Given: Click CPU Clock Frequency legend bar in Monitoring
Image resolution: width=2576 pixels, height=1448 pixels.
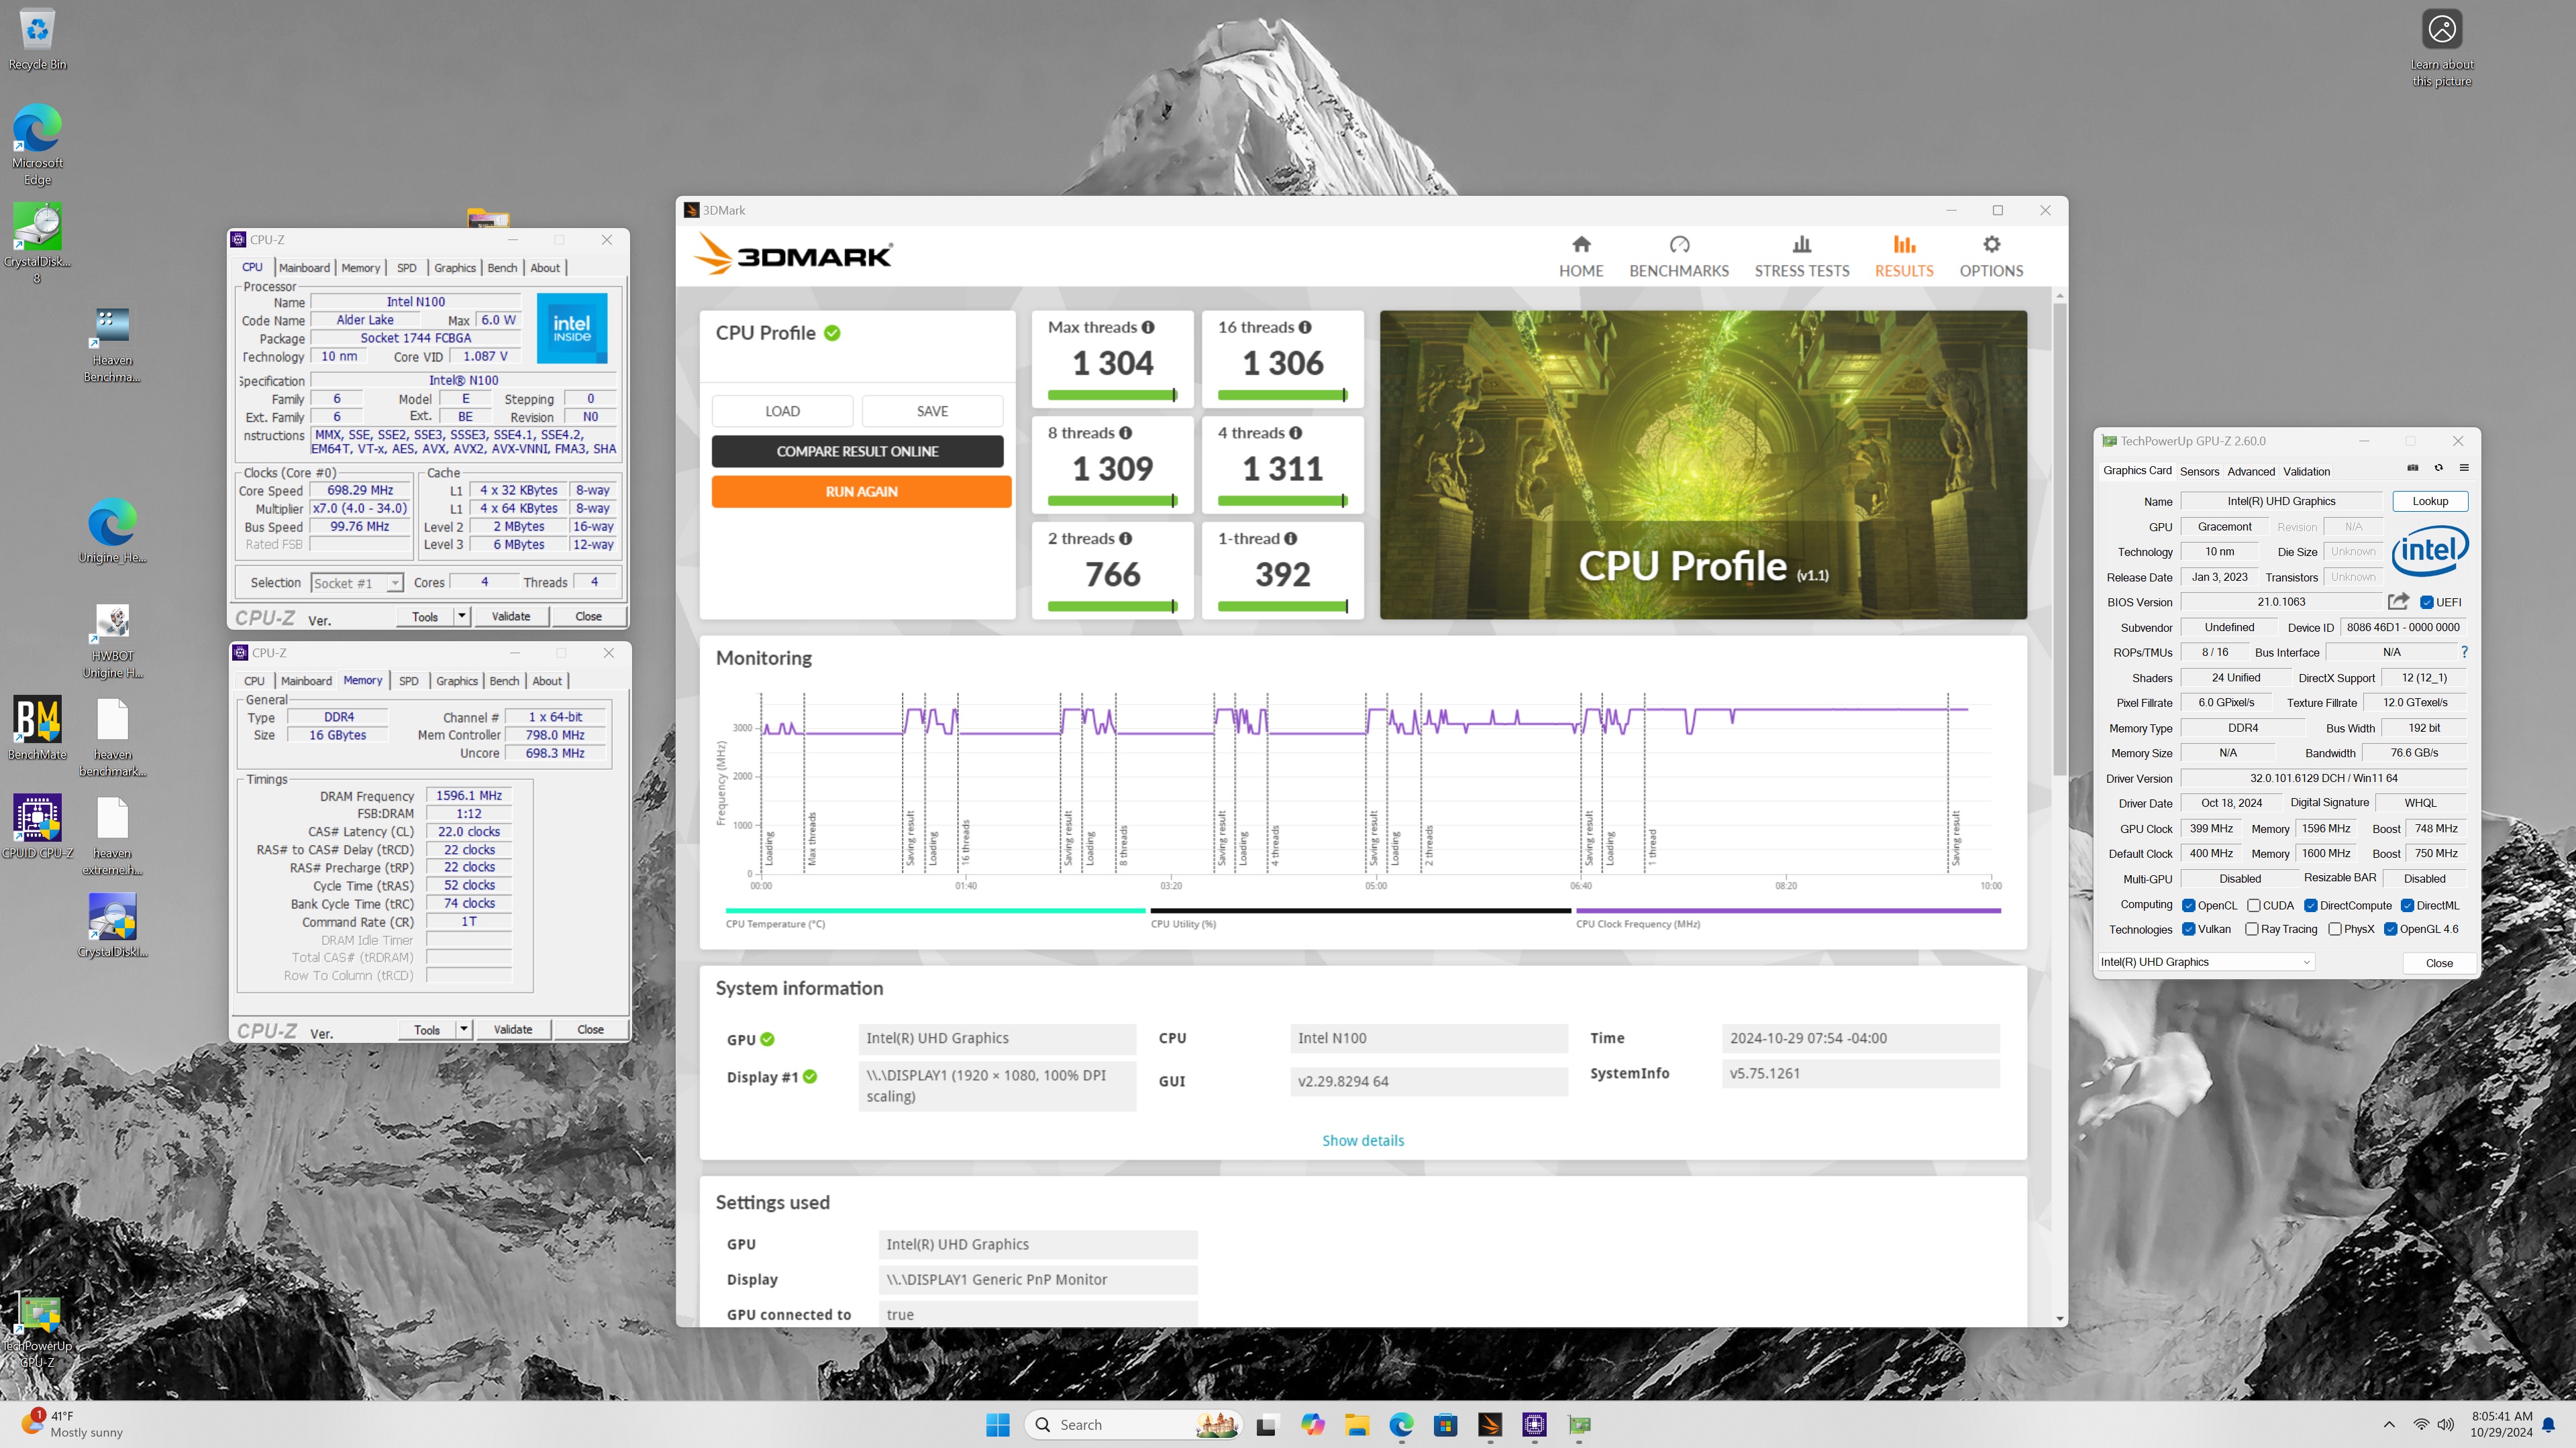Looking at the screenshot, I should [1788, 910].
